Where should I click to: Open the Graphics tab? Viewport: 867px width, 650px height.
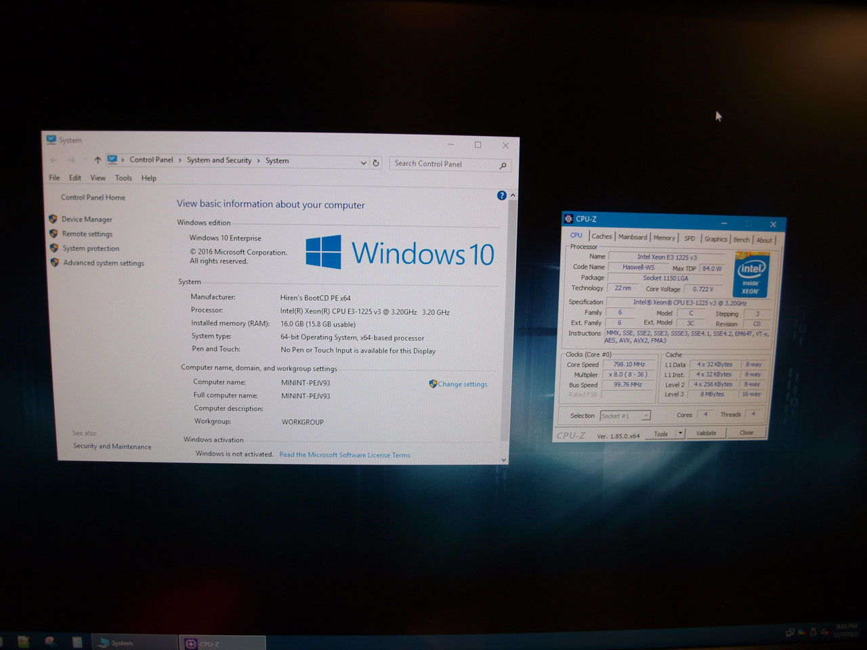point(715,239)
